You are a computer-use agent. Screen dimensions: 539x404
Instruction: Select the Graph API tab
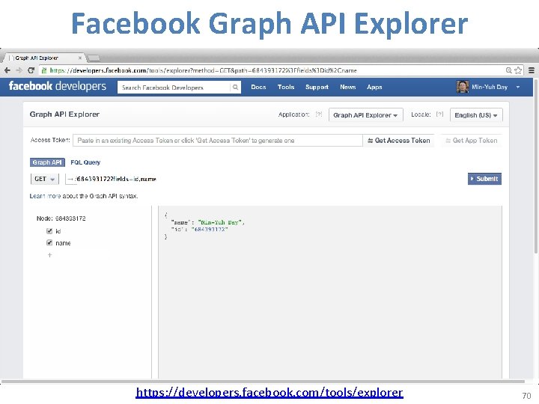[47, 162]
